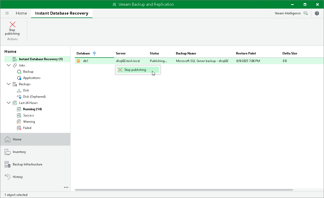Image resolution: width=324 pixels, height=198 pixels.
Task: Click the Home house icon
Action: pyautogui.click(x=8, y=139)
